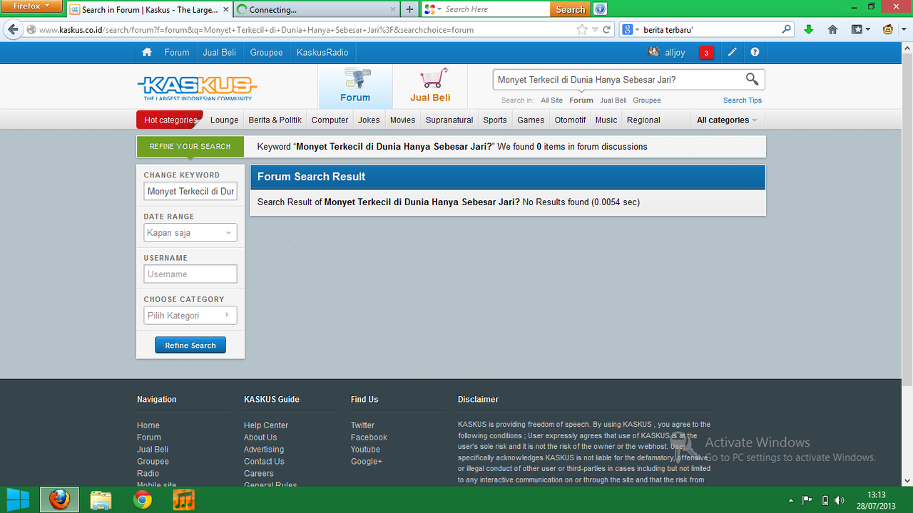
Task: Launch Google Chrome from the taskbar
Action: pyautogui.click(x=143, y=500)
